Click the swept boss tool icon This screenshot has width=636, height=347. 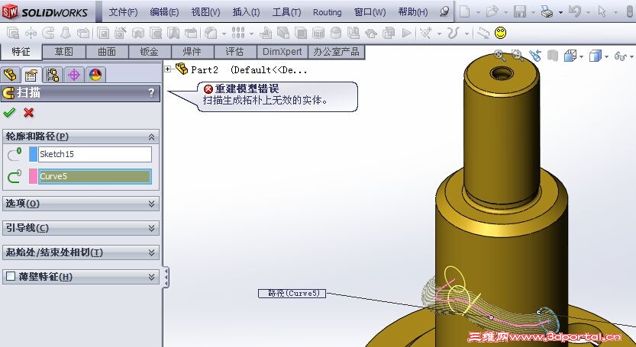[48, 33]
